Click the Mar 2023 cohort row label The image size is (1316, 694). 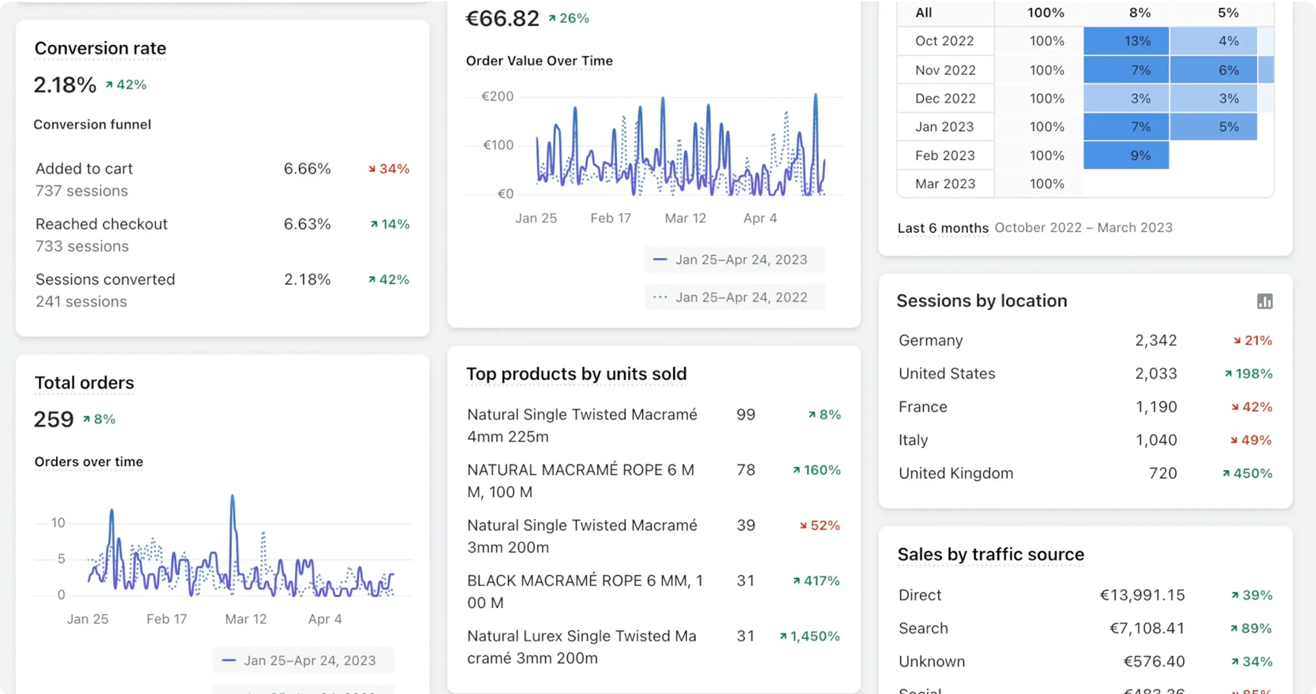coord(945,184)
